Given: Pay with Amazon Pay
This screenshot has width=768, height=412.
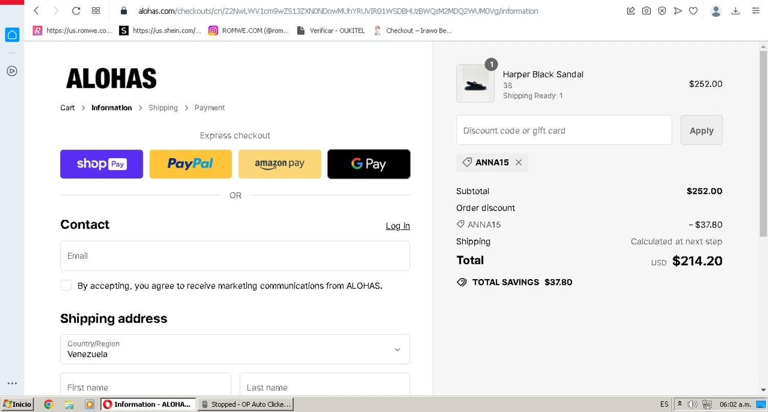Looking at the screenshot, I should 280,164.
